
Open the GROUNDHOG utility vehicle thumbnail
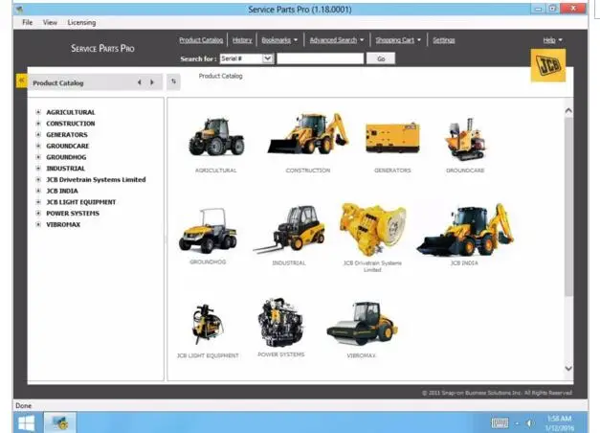tap(208, 230)
